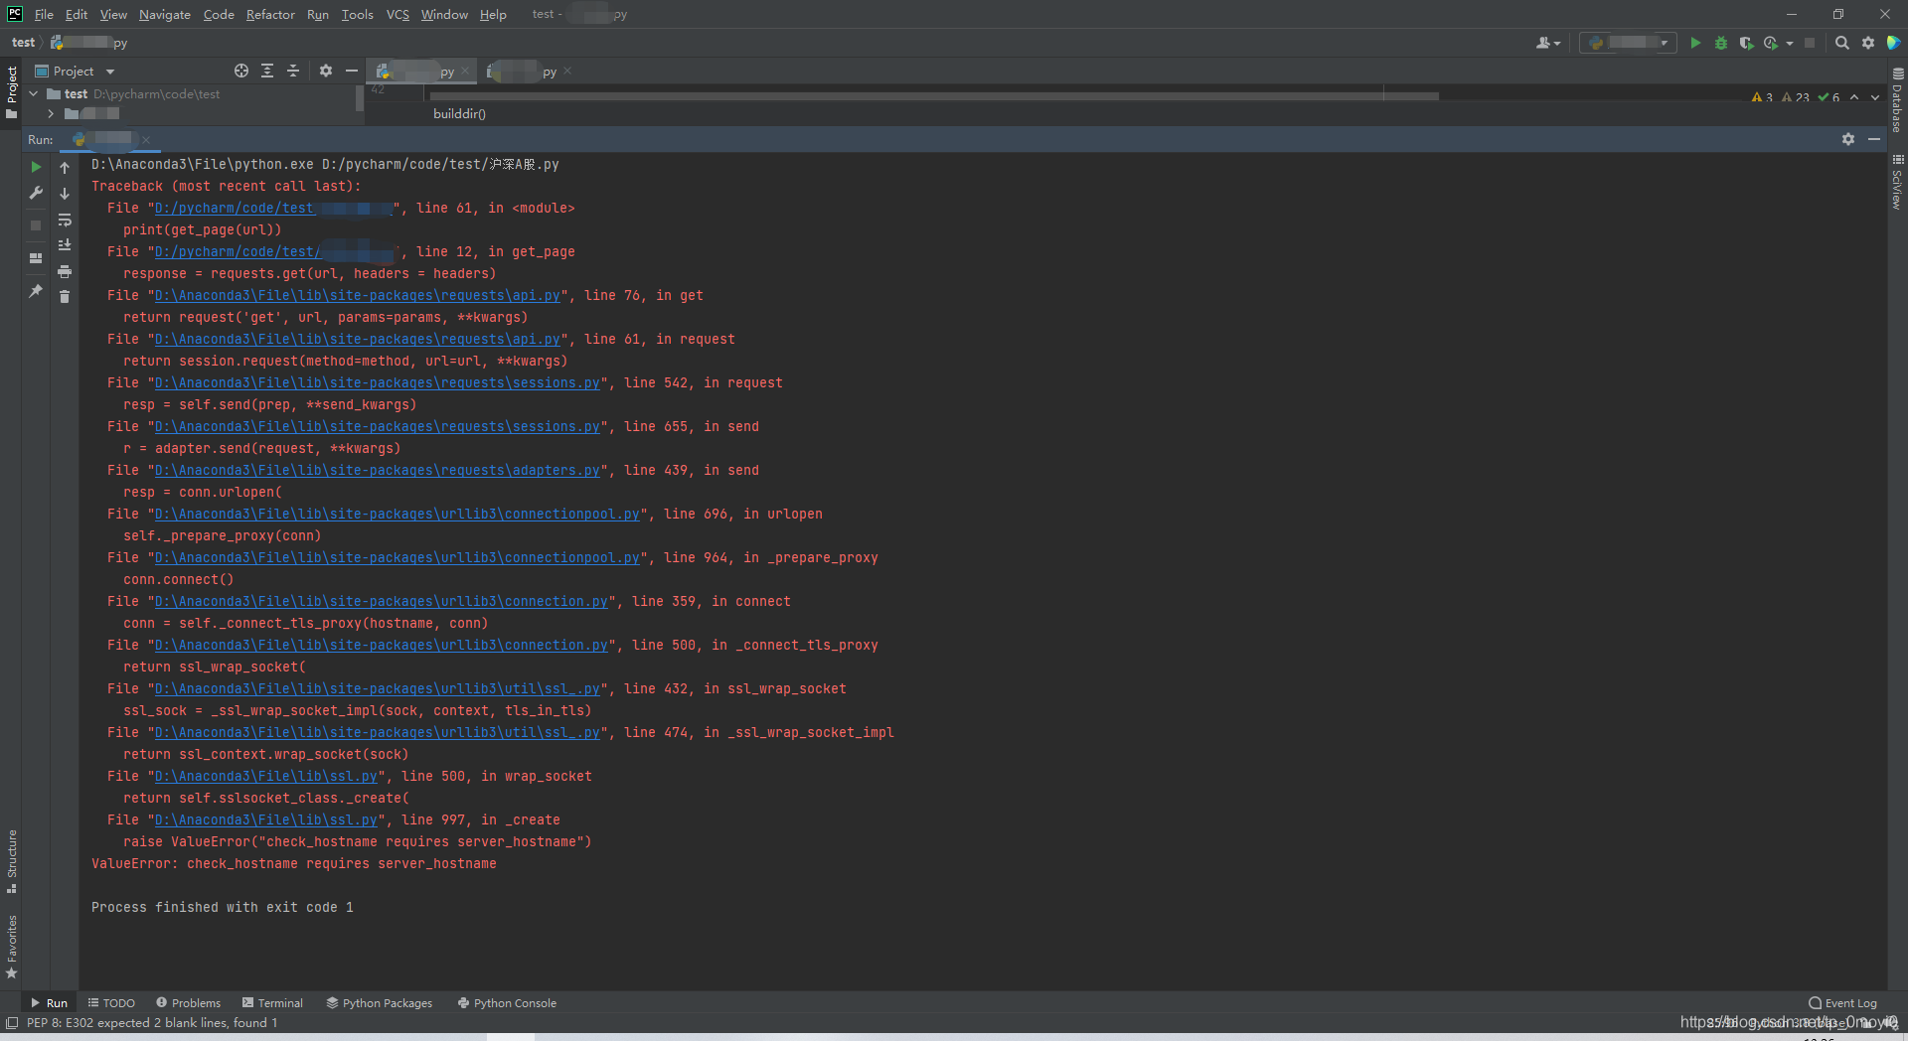Image resolution: width=1908 pixels, height=1041 pixels.
Task: Open the print console output icon
Action: point(65,272)
